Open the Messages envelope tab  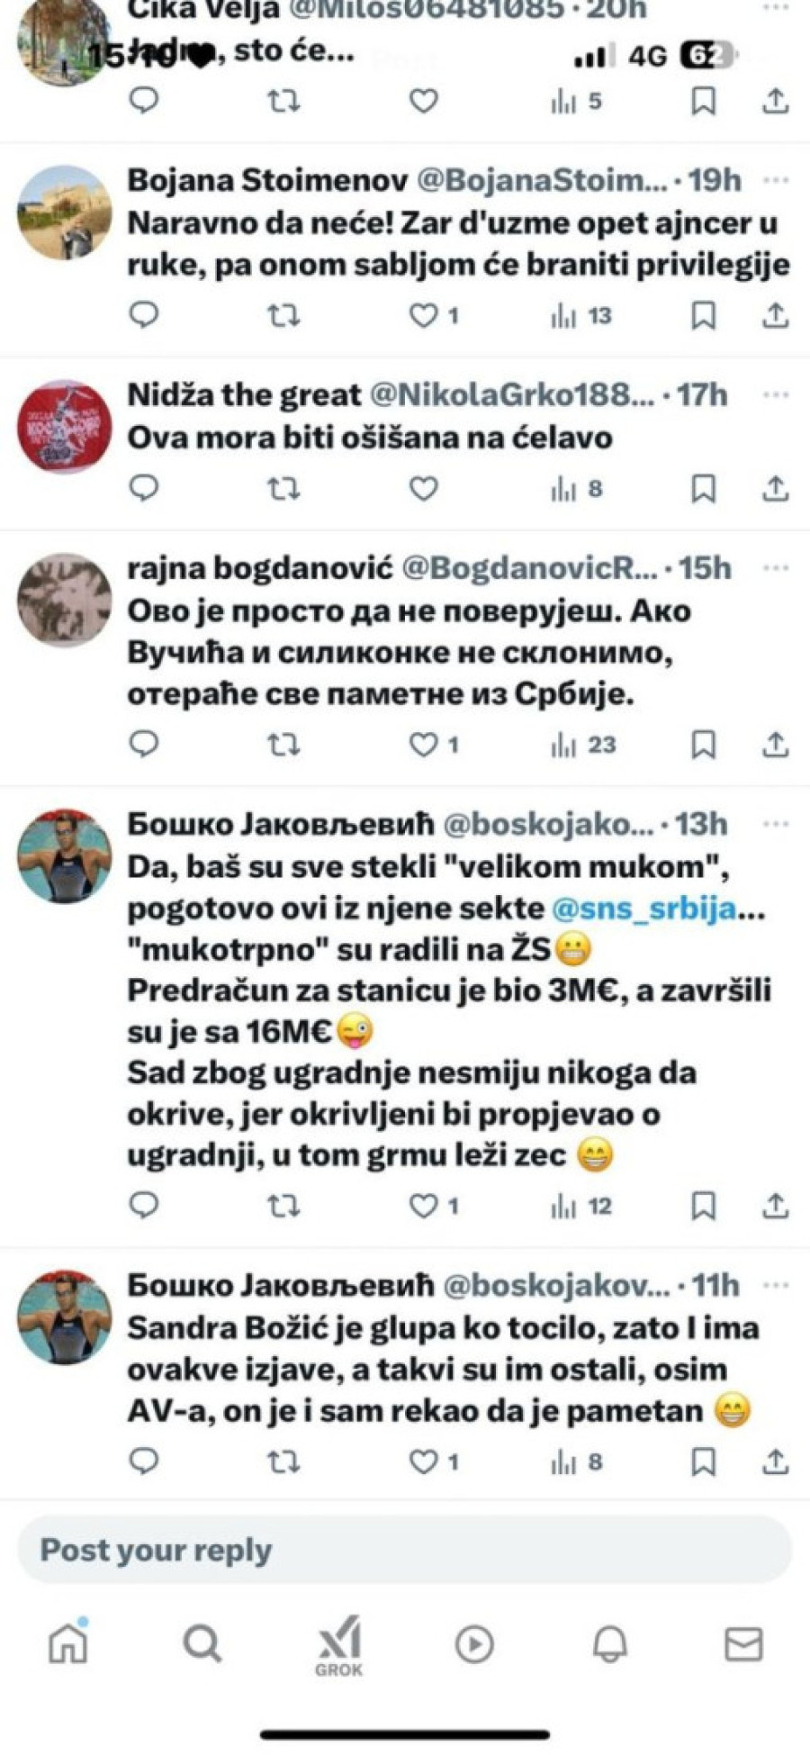coord(743,1644)
